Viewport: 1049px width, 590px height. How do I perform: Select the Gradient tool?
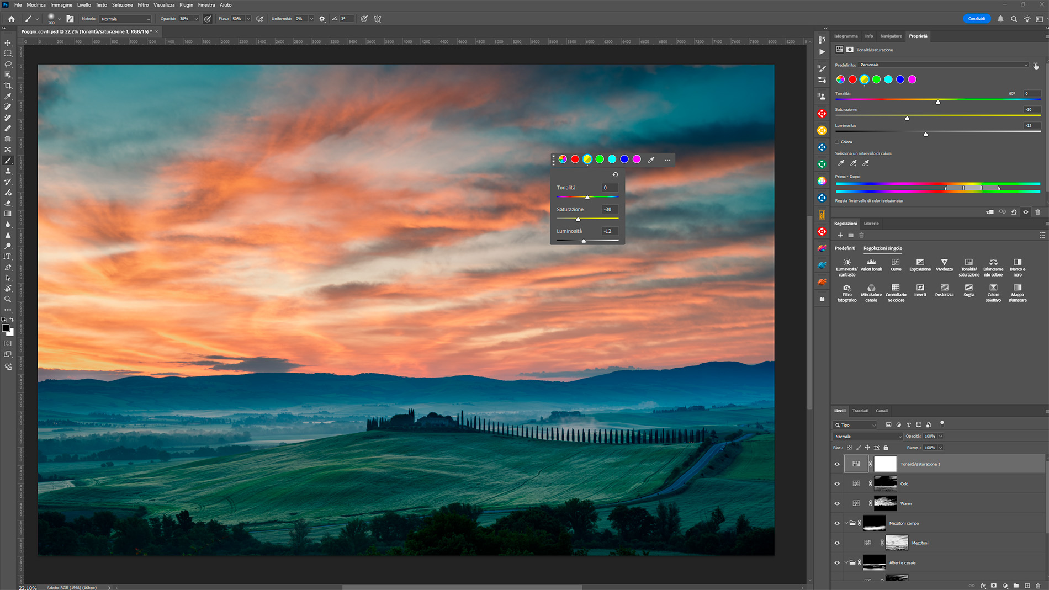tap(8, 214)
